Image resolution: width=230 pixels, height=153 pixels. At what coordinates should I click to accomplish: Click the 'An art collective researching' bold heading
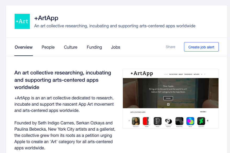[63, 80]
